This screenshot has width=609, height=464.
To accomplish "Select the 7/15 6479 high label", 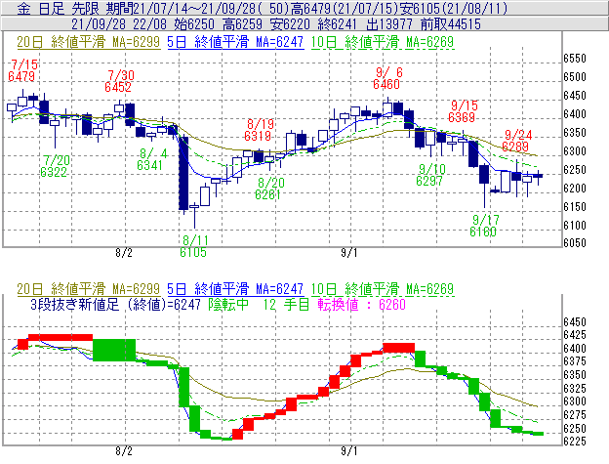I will coord(22,70).
